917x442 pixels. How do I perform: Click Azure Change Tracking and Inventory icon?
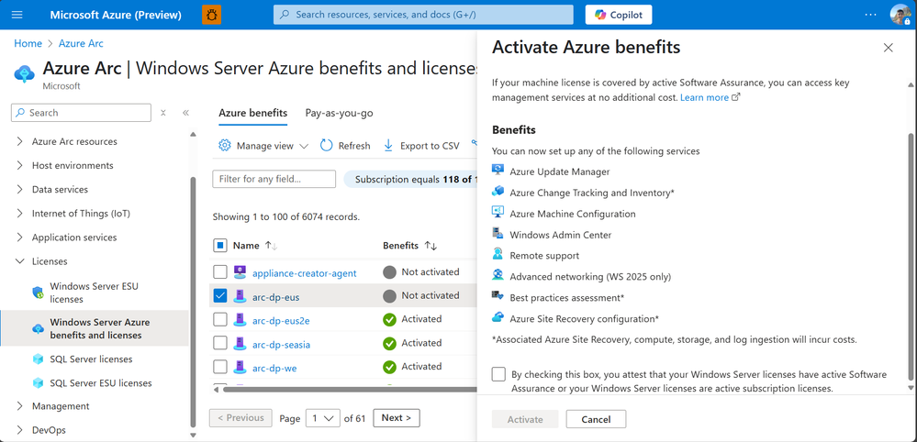[x=498, y=192]
